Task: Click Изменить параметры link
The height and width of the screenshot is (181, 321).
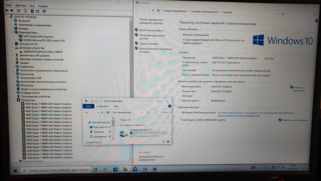Action: pos(299,89)
